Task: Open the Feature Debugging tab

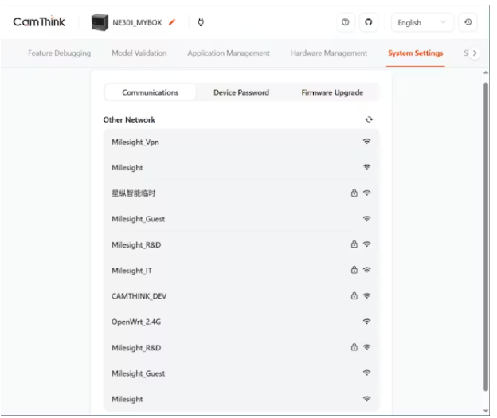Action: [61, 53]
